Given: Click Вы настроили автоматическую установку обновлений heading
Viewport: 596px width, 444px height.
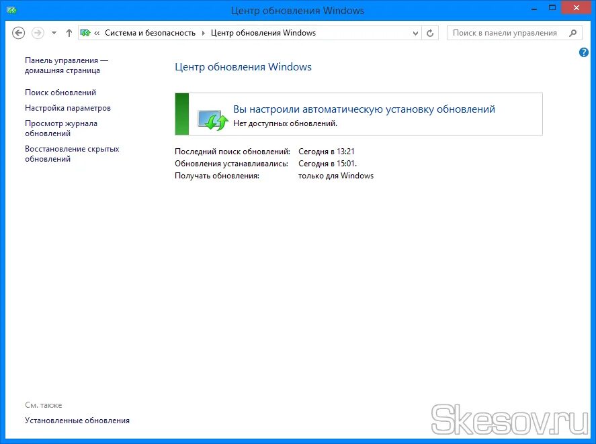Looking at the screenshot, I should pos(364,109).
